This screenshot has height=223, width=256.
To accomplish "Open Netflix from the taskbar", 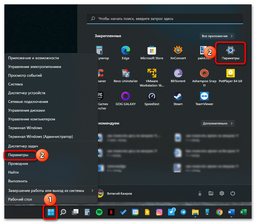I will pyautogui.click(x=111, y=212).
